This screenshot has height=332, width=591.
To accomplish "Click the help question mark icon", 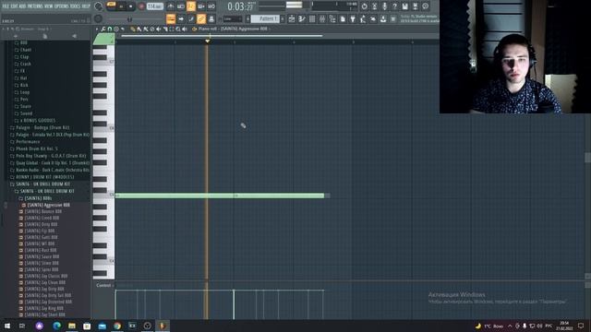I will click(x=394, y=6).
